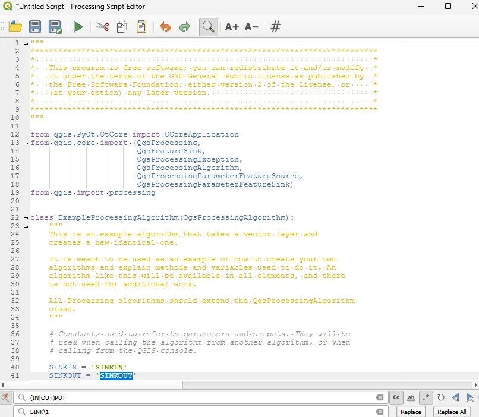The height and width of the screenshot is (417, 479).
Task: Toggle the Find and Replace magnifier button
Action: (208, 27)
